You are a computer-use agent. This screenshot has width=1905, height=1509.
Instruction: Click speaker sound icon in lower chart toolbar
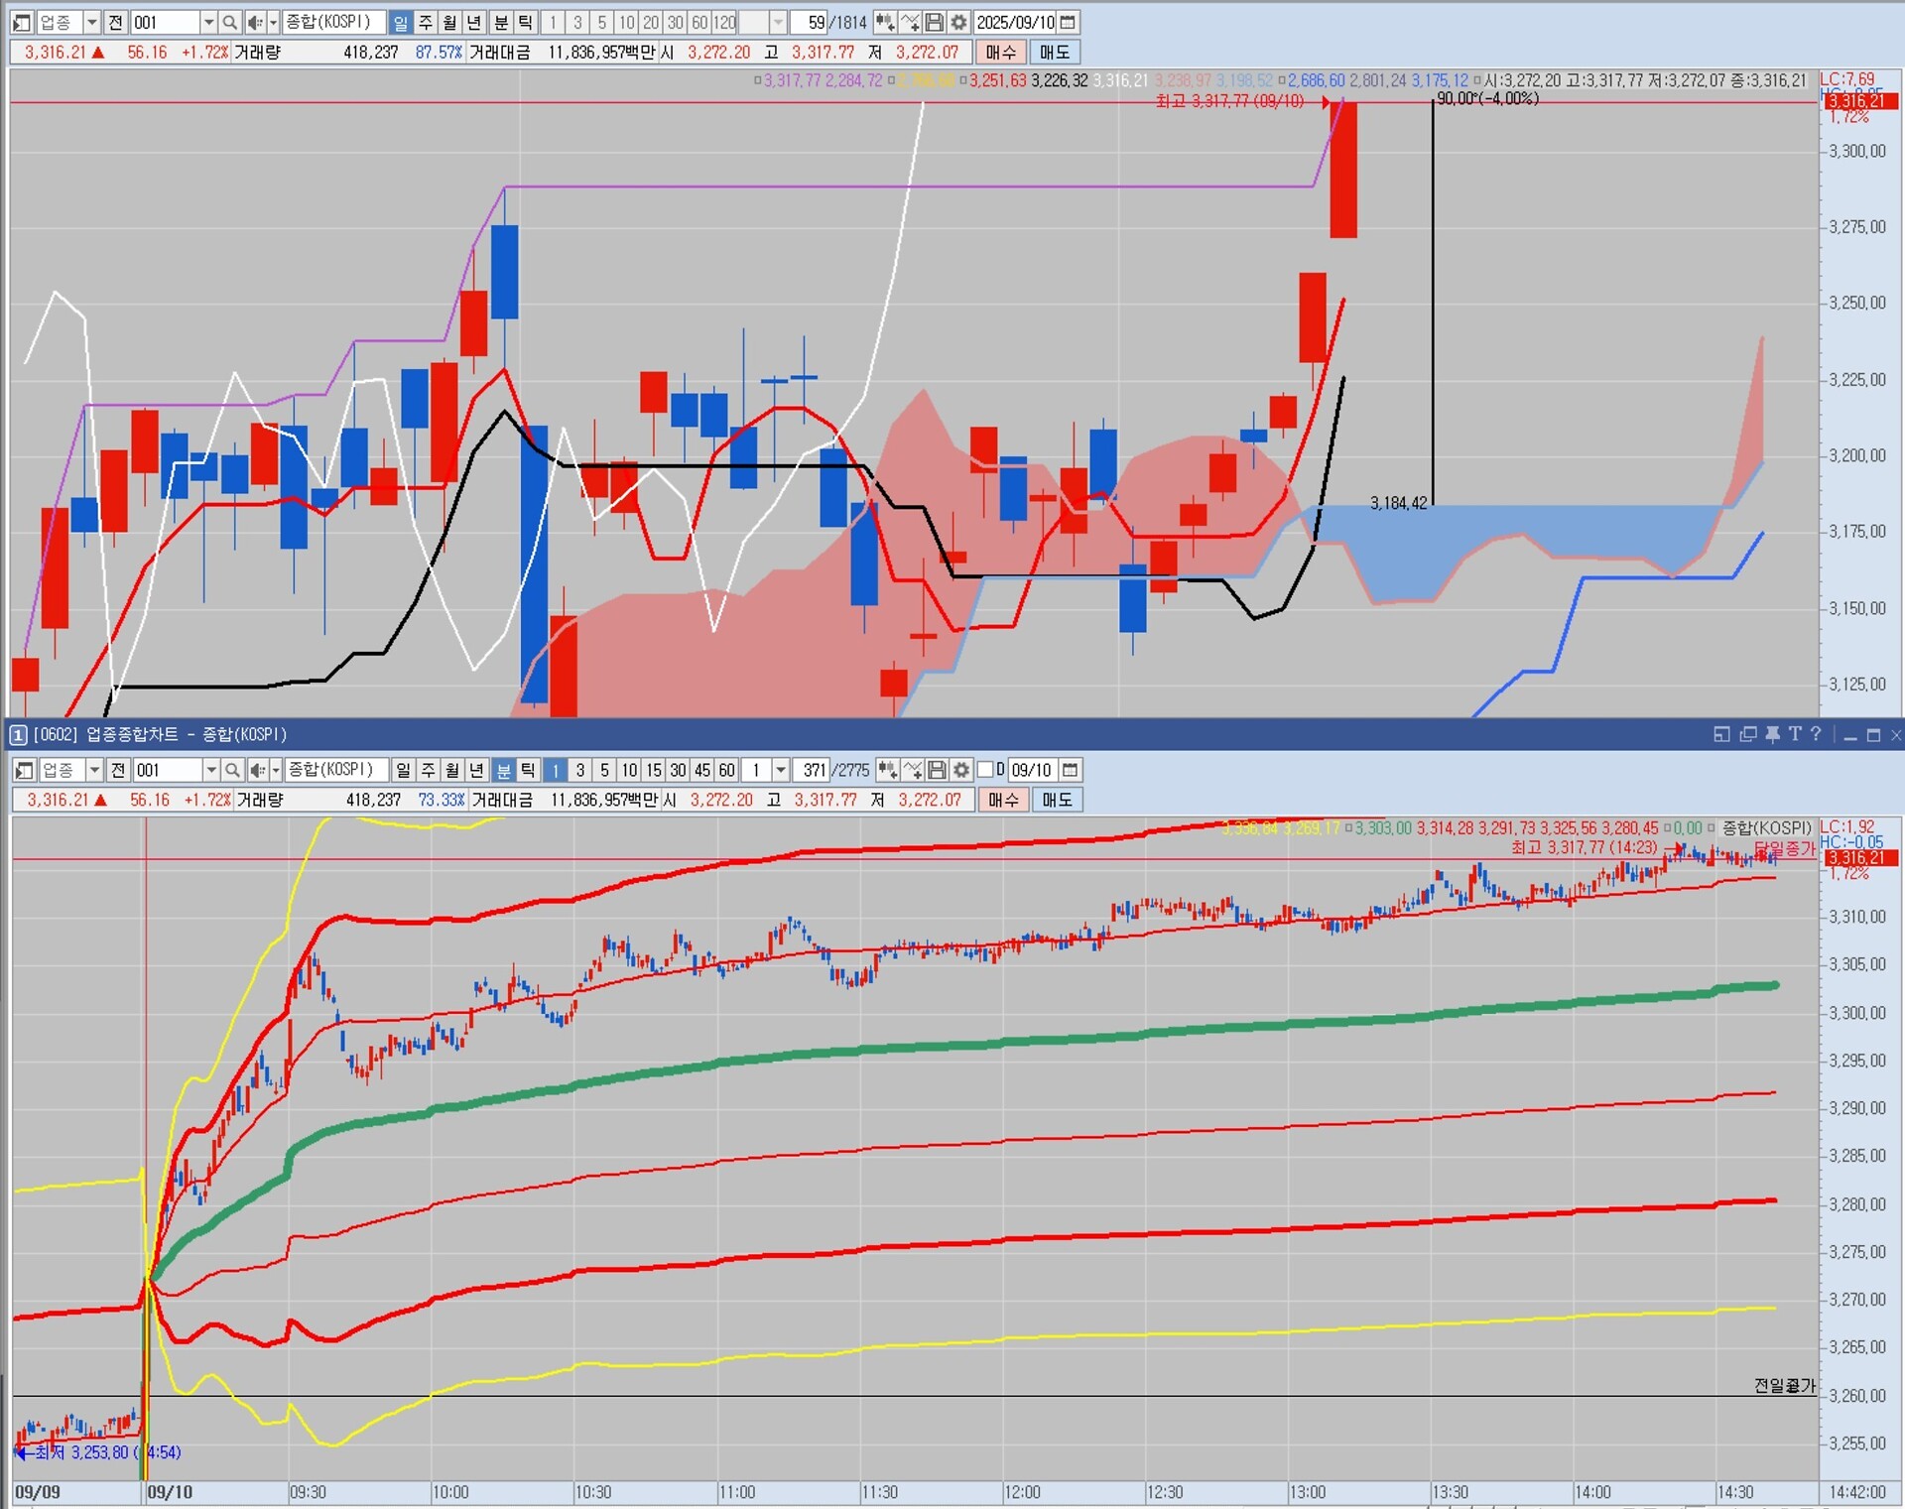click(257, 770)
